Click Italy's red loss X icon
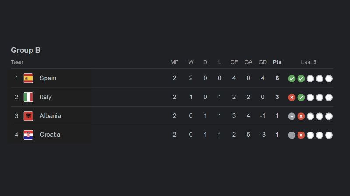Image resolution: width=350 pixels, height=196 pixels. tap(291, 97)
